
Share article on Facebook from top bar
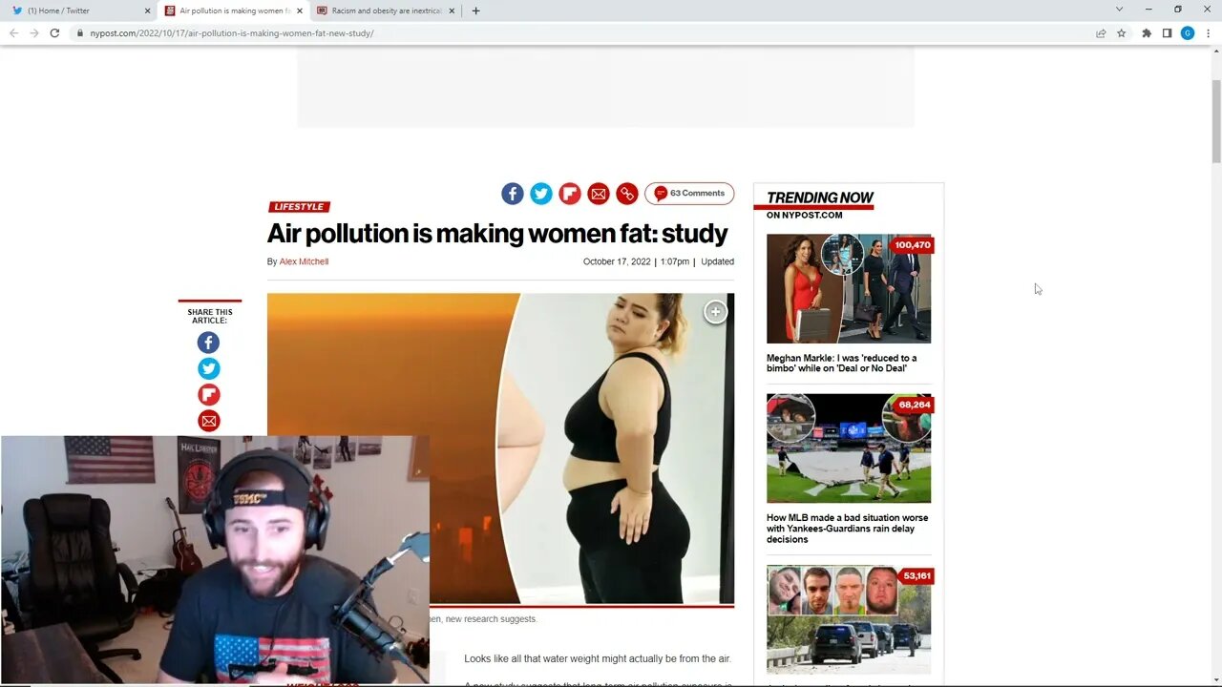tap(513, 194)
